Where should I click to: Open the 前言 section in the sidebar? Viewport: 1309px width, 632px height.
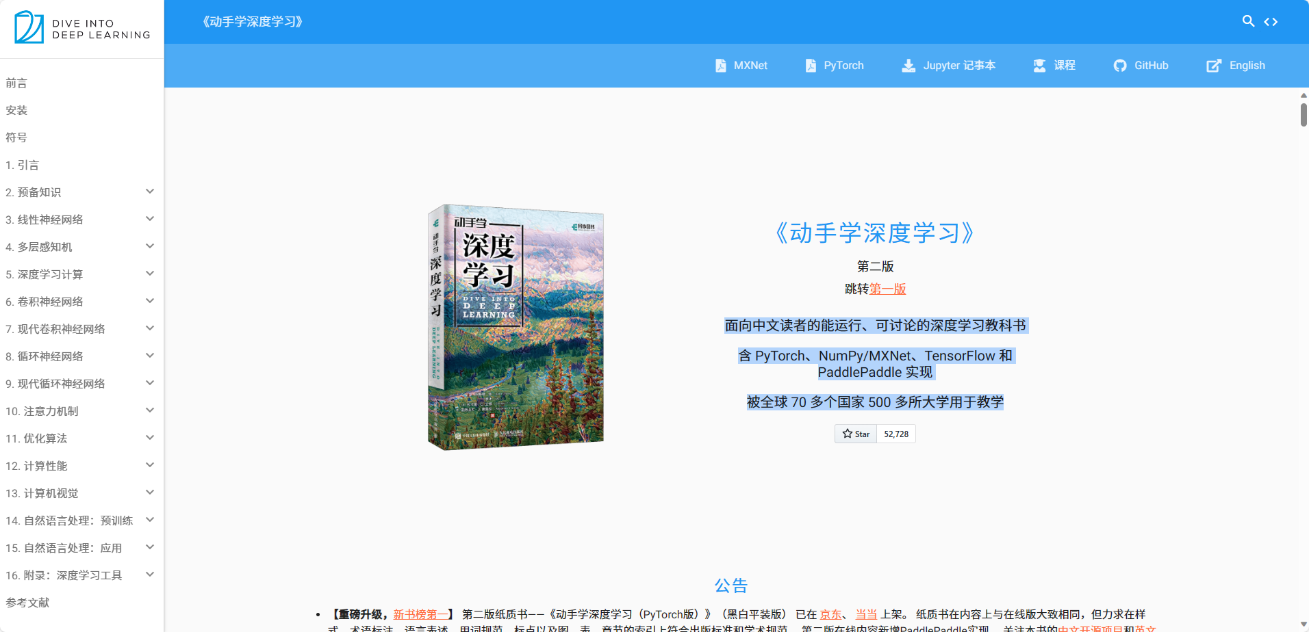(15, 83)
